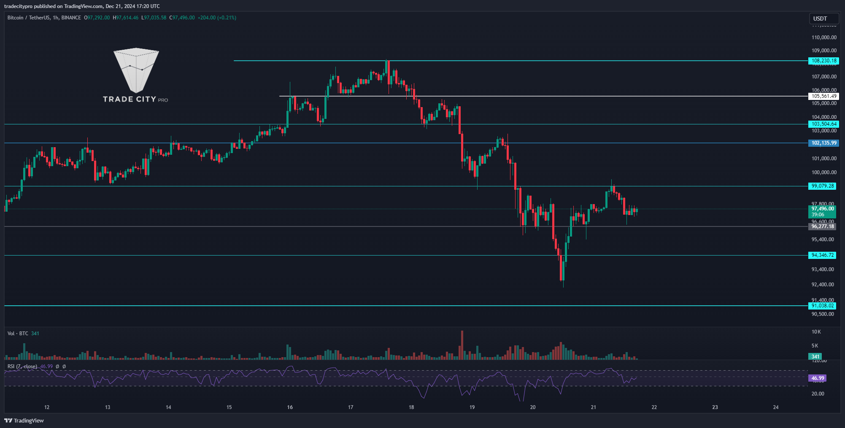
Task: Click date 18 on the time axis
Action: (411, 407)
